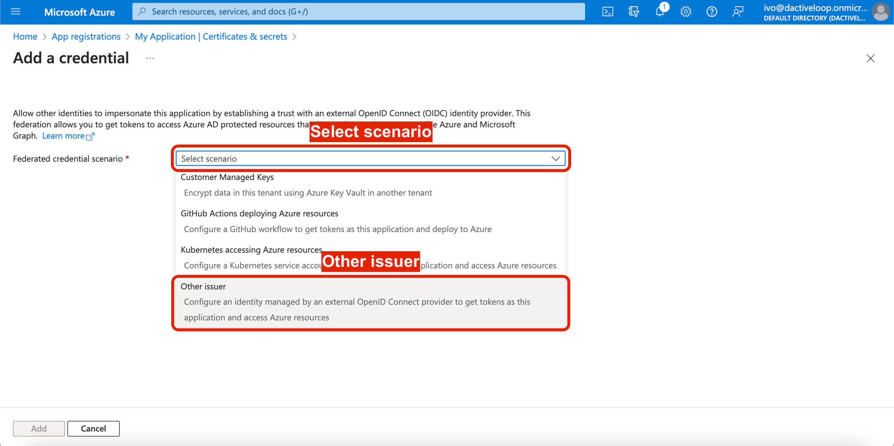The image size is (894, 446).
Task: Navigate to App registrations breadcrumb
Action: 86,36
